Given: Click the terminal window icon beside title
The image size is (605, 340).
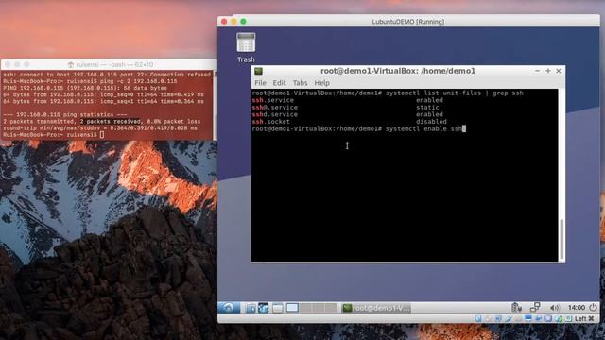Looking at the screenshot, I should (x=258, y=71).
